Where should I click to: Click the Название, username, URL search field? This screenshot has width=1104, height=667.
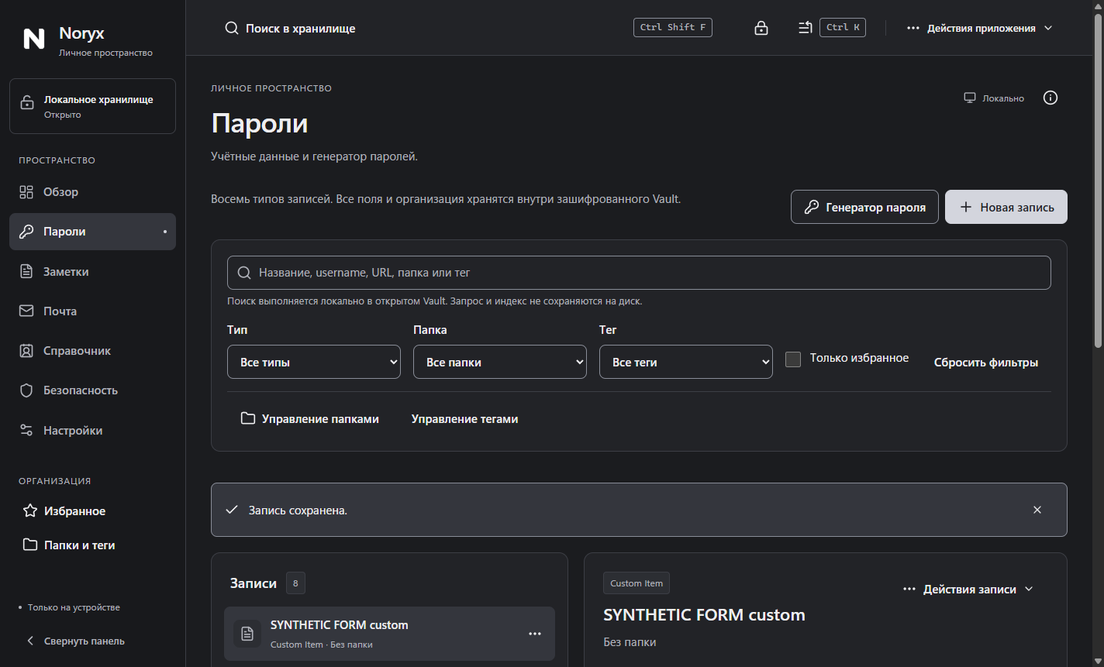639,273
